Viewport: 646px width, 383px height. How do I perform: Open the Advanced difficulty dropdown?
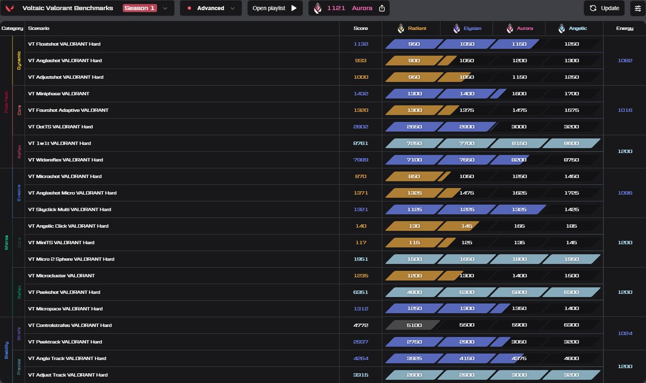[210, 8]
